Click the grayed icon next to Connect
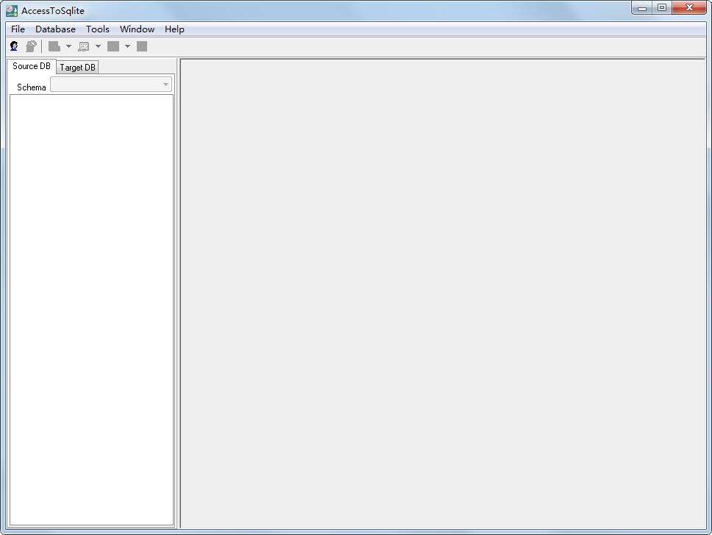Image resolution: width=712 pixels, height=535 pixels. point(31,46)
